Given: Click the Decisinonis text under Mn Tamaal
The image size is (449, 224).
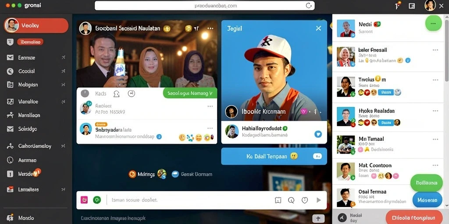Looking at the screenshot, I should point(382,150).
